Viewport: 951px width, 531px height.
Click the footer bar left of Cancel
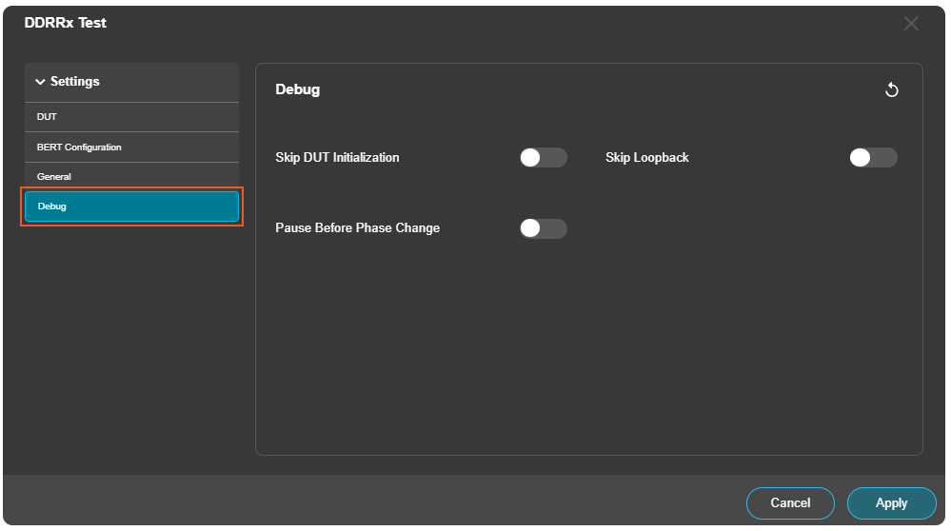381,502
